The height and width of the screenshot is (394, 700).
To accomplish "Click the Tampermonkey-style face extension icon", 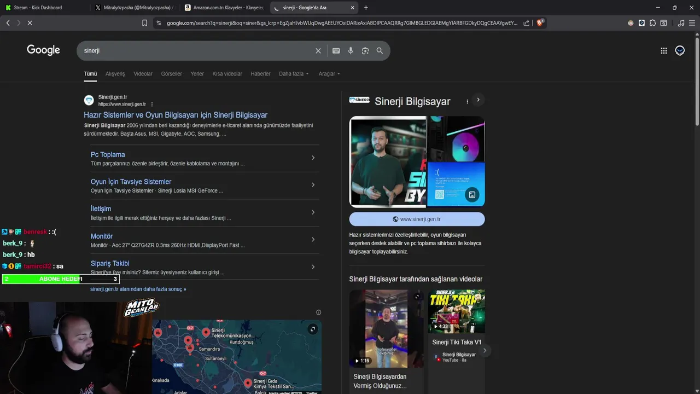I will click(631, 23).
